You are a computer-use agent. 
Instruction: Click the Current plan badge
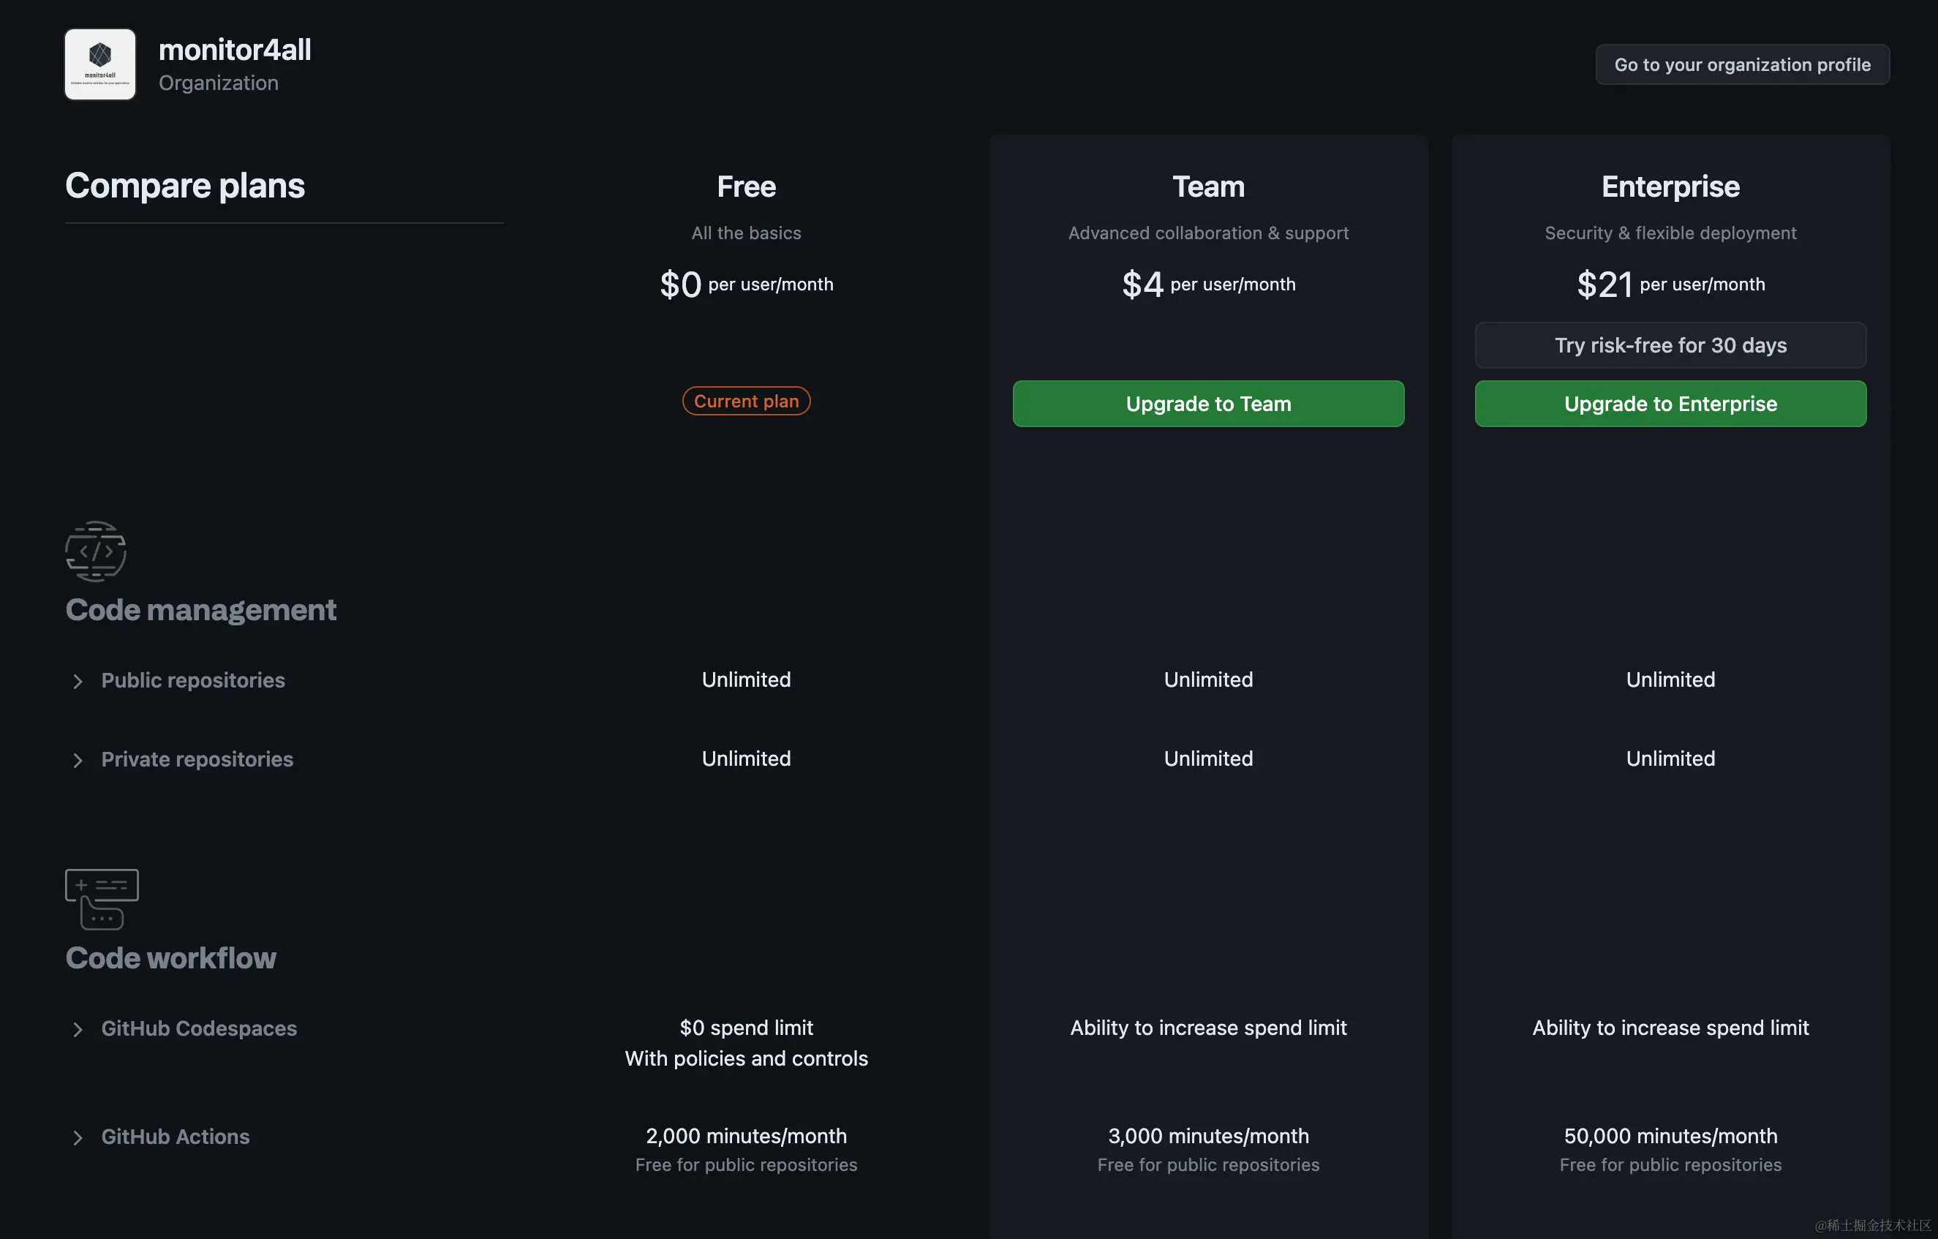pos(746,401)
